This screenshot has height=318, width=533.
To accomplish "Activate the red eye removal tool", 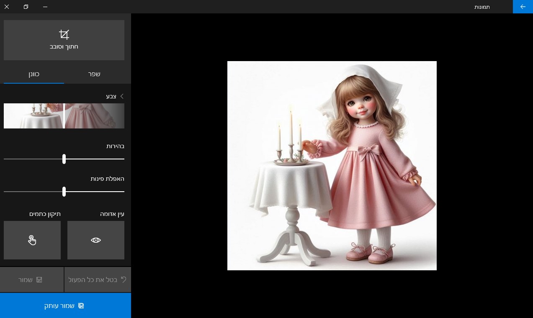I will (x=96, y=240).
